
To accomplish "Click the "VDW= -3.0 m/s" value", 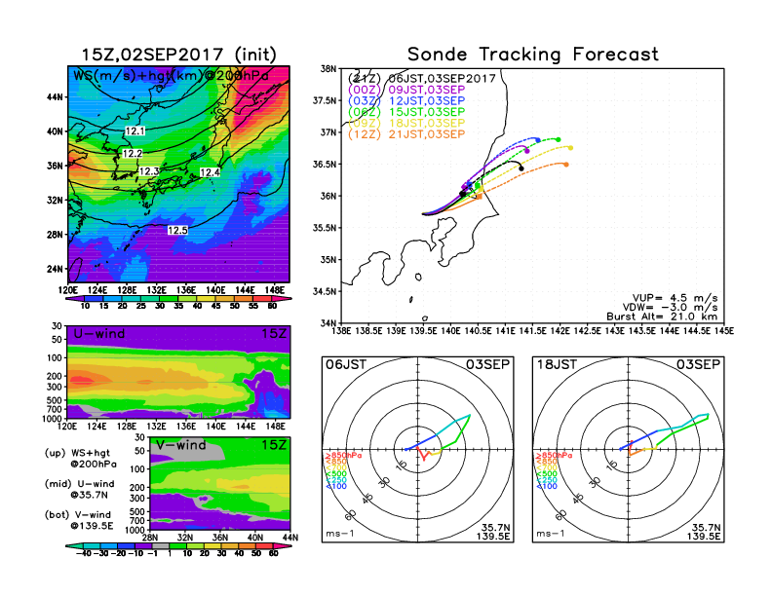I will [x=670, y=308].
